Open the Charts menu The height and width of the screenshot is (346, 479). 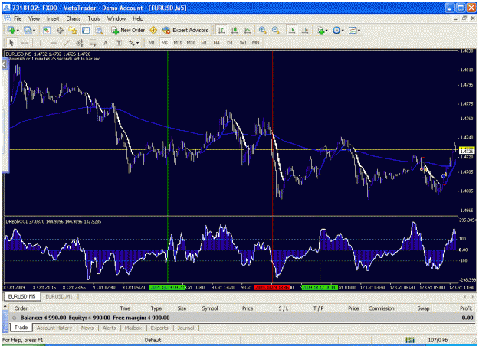tap(74, 18)
